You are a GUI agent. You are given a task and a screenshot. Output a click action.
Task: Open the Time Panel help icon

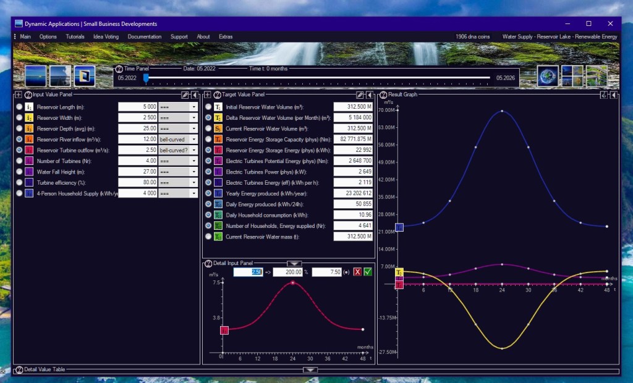click(119, 69)
